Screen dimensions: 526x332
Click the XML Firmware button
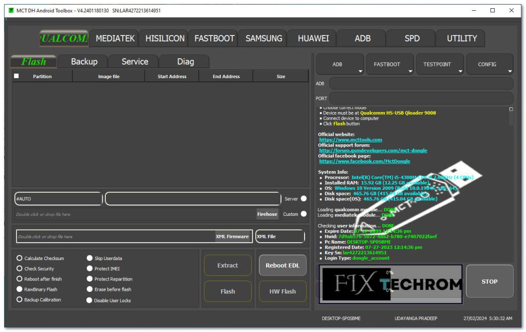[233, 236]
